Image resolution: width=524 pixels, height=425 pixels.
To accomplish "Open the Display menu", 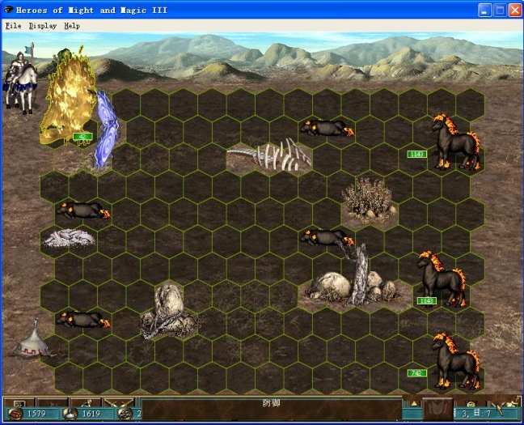I will (43, 26).
